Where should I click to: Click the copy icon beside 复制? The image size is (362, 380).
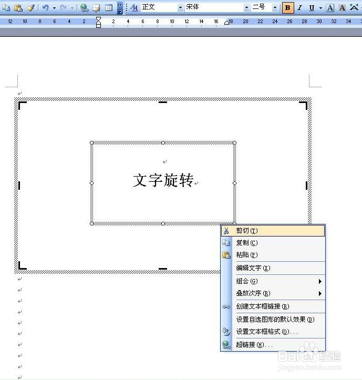tap(226, 243)
